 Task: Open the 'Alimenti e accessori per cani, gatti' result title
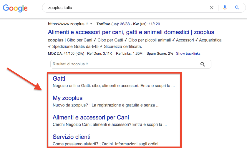point(131,32)
